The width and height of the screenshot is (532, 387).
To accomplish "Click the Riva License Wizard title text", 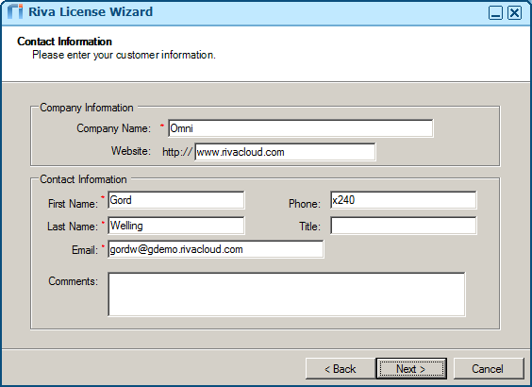I will click(x=91, y=12).
